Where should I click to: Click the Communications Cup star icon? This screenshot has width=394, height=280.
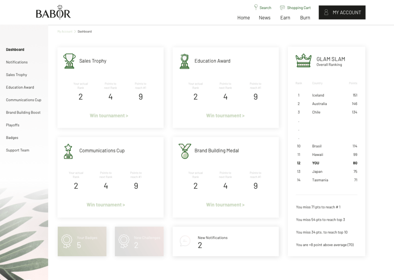68,151
